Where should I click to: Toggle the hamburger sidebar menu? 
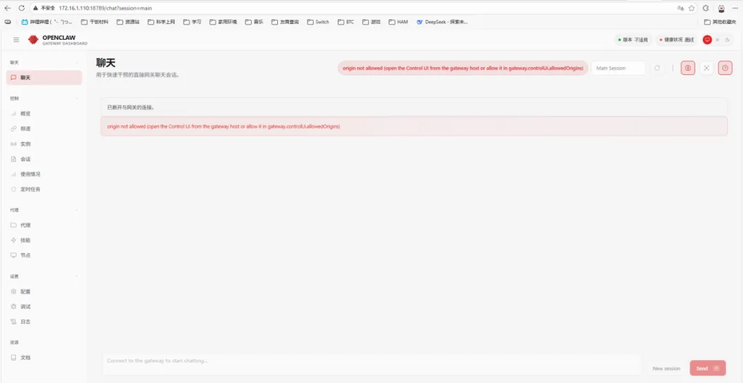pos(16,40)
